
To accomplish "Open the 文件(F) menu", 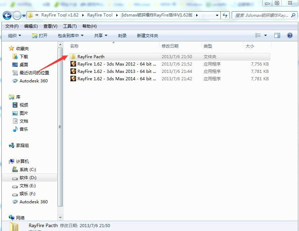I will coord(12,26).
